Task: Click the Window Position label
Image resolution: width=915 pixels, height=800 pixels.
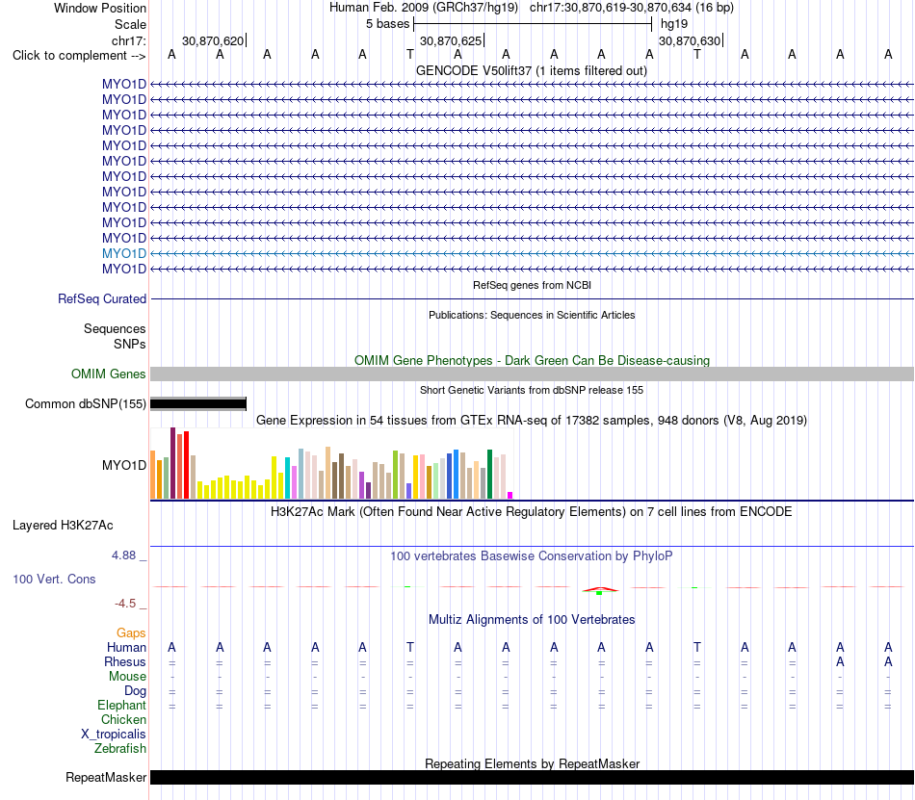Action: pos(100,8)
